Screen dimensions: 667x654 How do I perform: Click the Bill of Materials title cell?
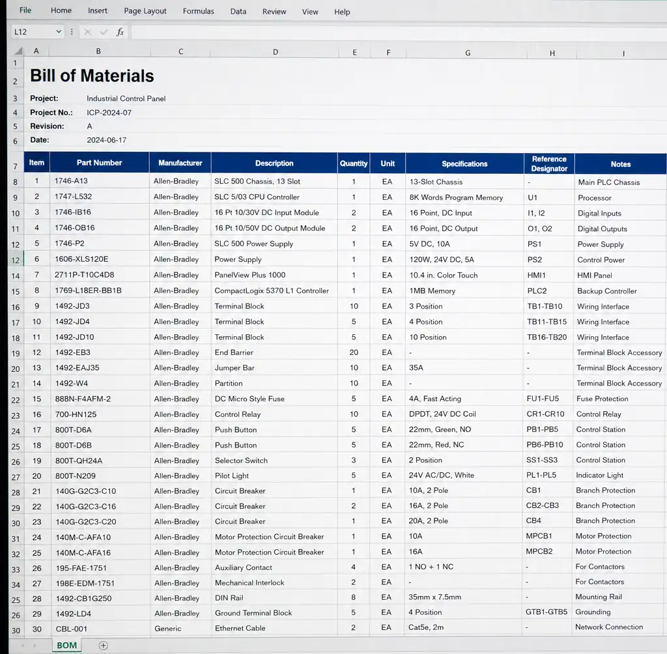pos(92,76)
